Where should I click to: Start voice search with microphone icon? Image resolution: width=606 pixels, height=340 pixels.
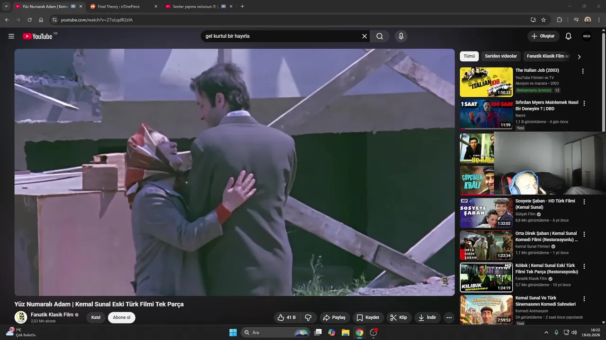tap(401, 36)
